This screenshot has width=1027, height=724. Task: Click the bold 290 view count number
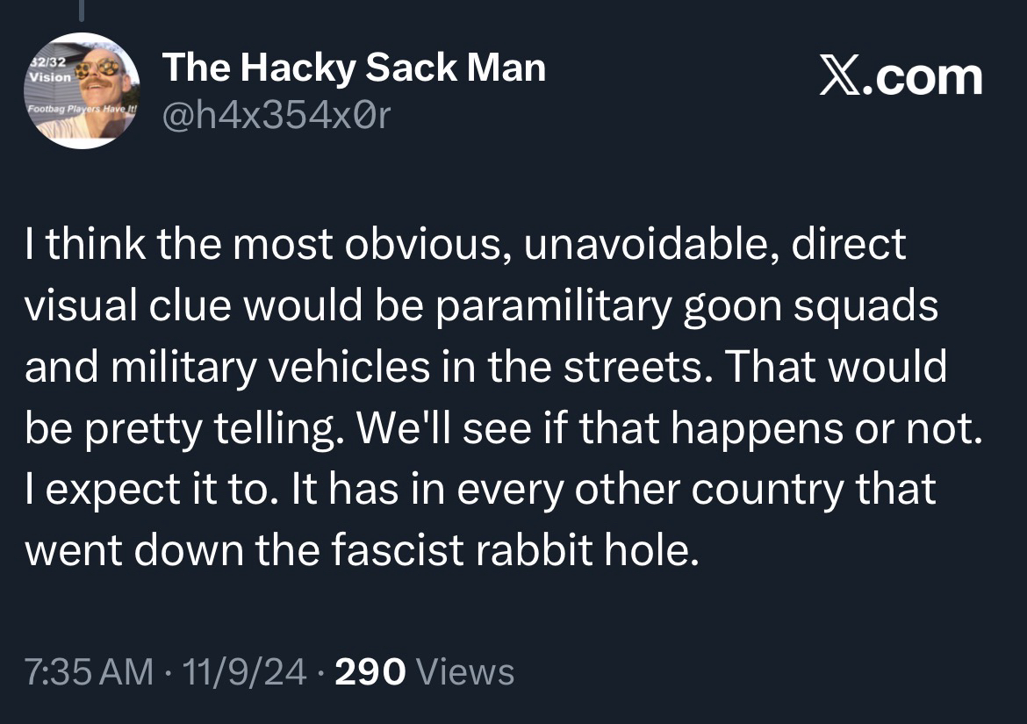coord(370,671)
